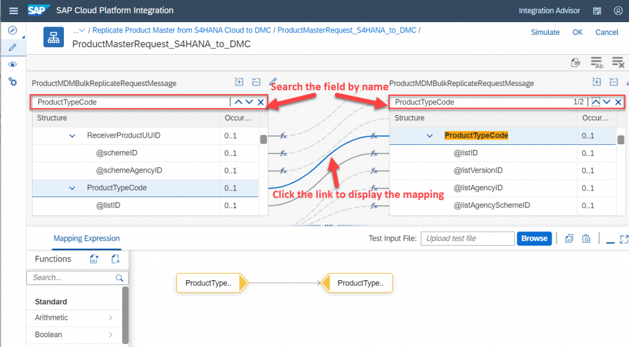Go to previous match in source search
629x347 pixels.
[x=238, y=103]
